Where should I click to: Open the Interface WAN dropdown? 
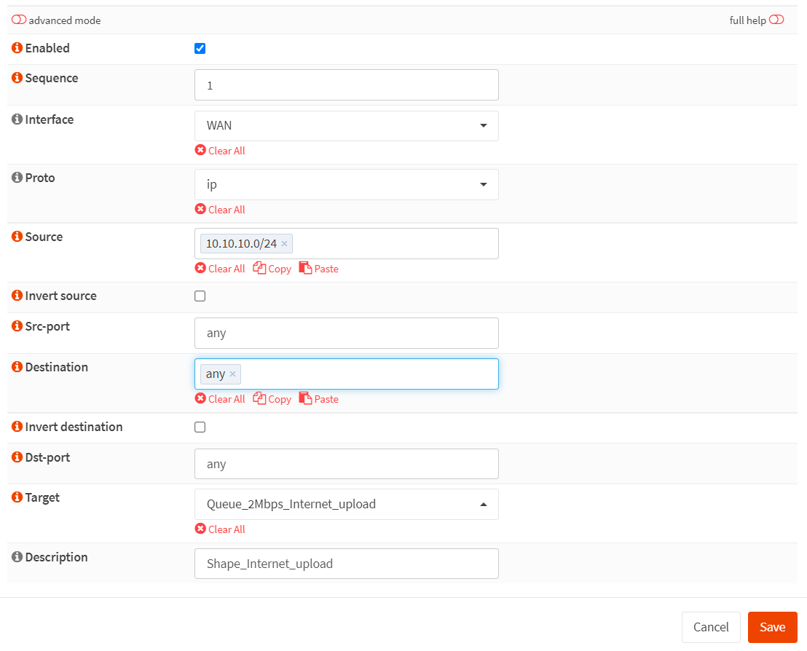click(346, 126)
